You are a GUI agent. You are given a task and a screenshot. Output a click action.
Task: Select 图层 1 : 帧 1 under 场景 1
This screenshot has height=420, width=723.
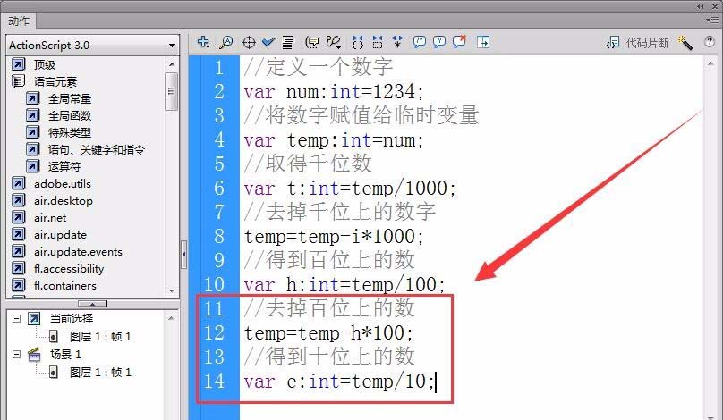pos(100,372)
